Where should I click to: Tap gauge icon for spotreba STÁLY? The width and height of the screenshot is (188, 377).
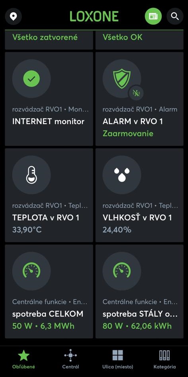(122, 271)
